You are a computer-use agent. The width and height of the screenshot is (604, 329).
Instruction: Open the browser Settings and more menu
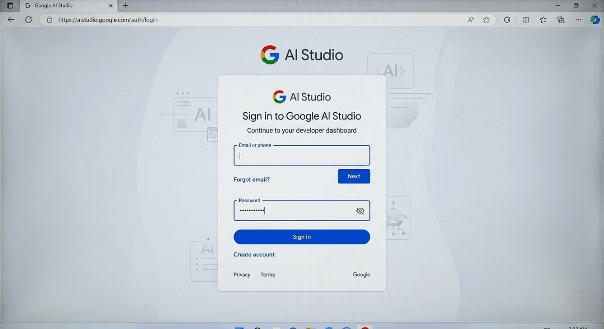(x=578, y=20)
